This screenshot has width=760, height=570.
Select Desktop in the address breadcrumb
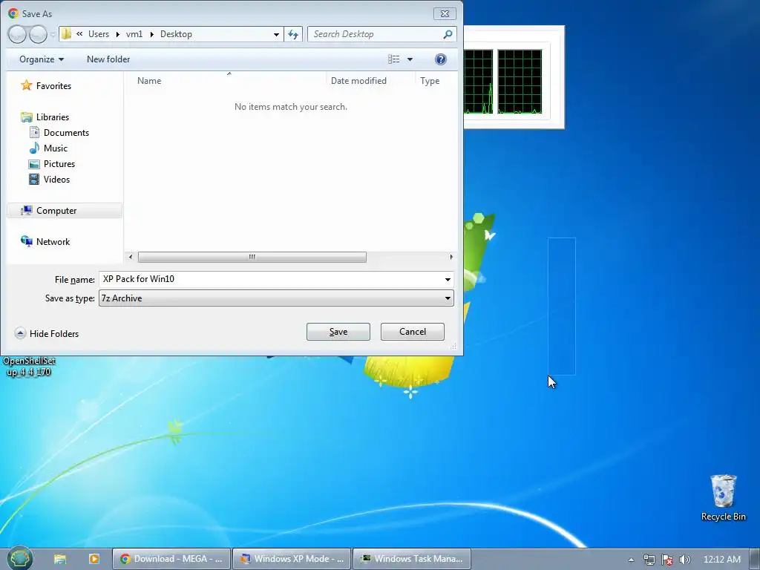pos(176,34)
